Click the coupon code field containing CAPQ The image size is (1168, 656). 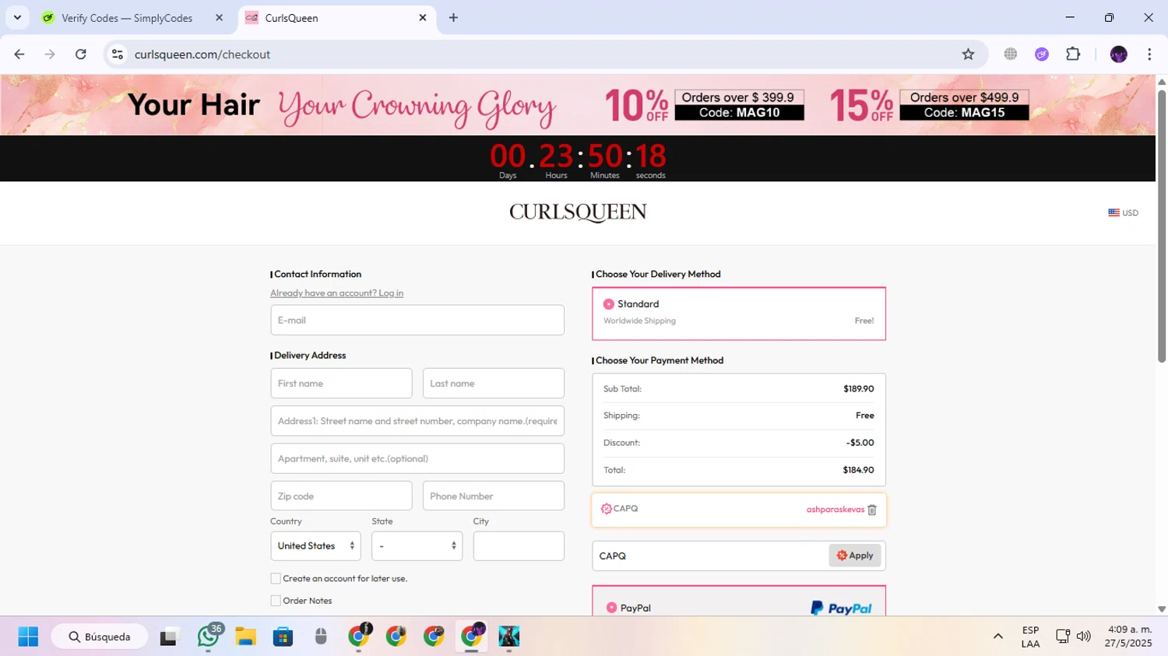click(x=710, y=556)
